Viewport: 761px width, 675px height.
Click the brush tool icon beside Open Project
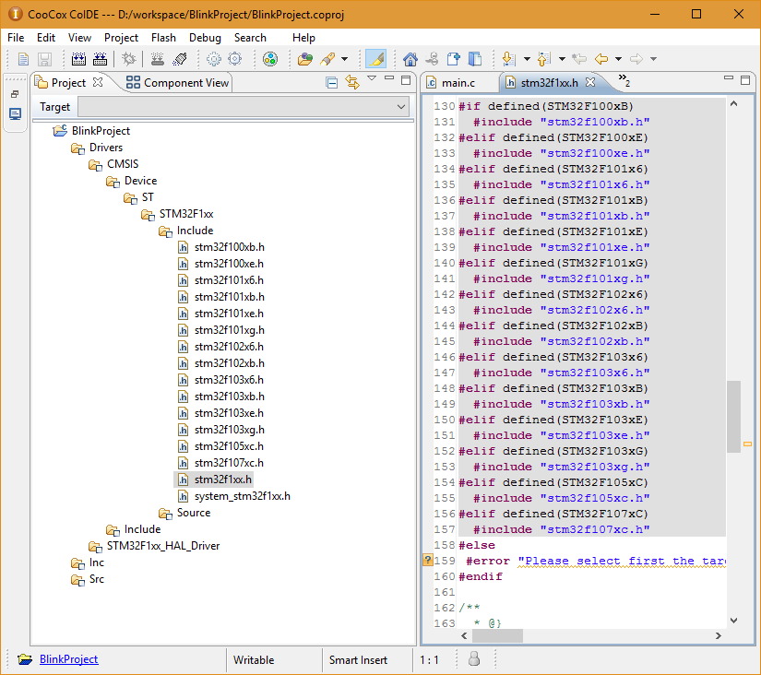coord(328,59)
